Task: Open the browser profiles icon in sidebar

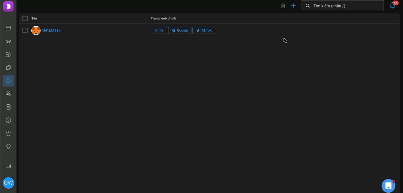Action: (8, 28)
